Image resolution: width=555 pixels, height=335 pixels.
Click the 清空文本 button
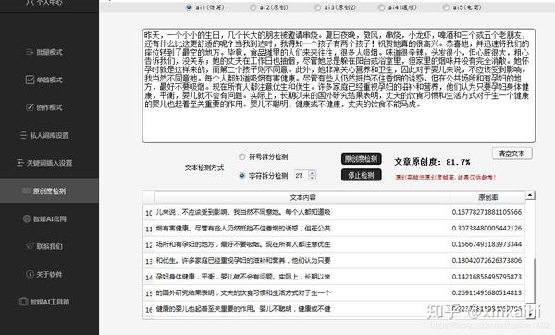tap(512, 154)
